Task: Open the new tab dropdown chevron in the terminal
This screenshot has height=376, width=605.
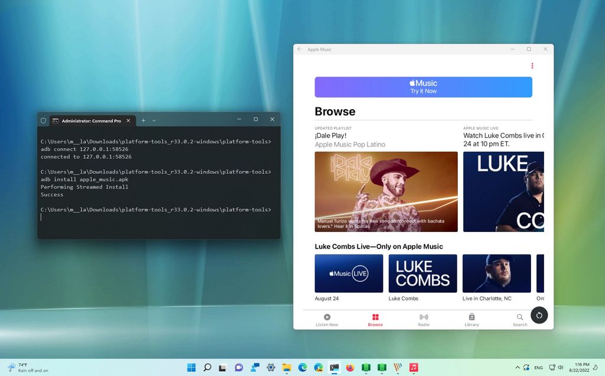Action: [x=154, y=120]
